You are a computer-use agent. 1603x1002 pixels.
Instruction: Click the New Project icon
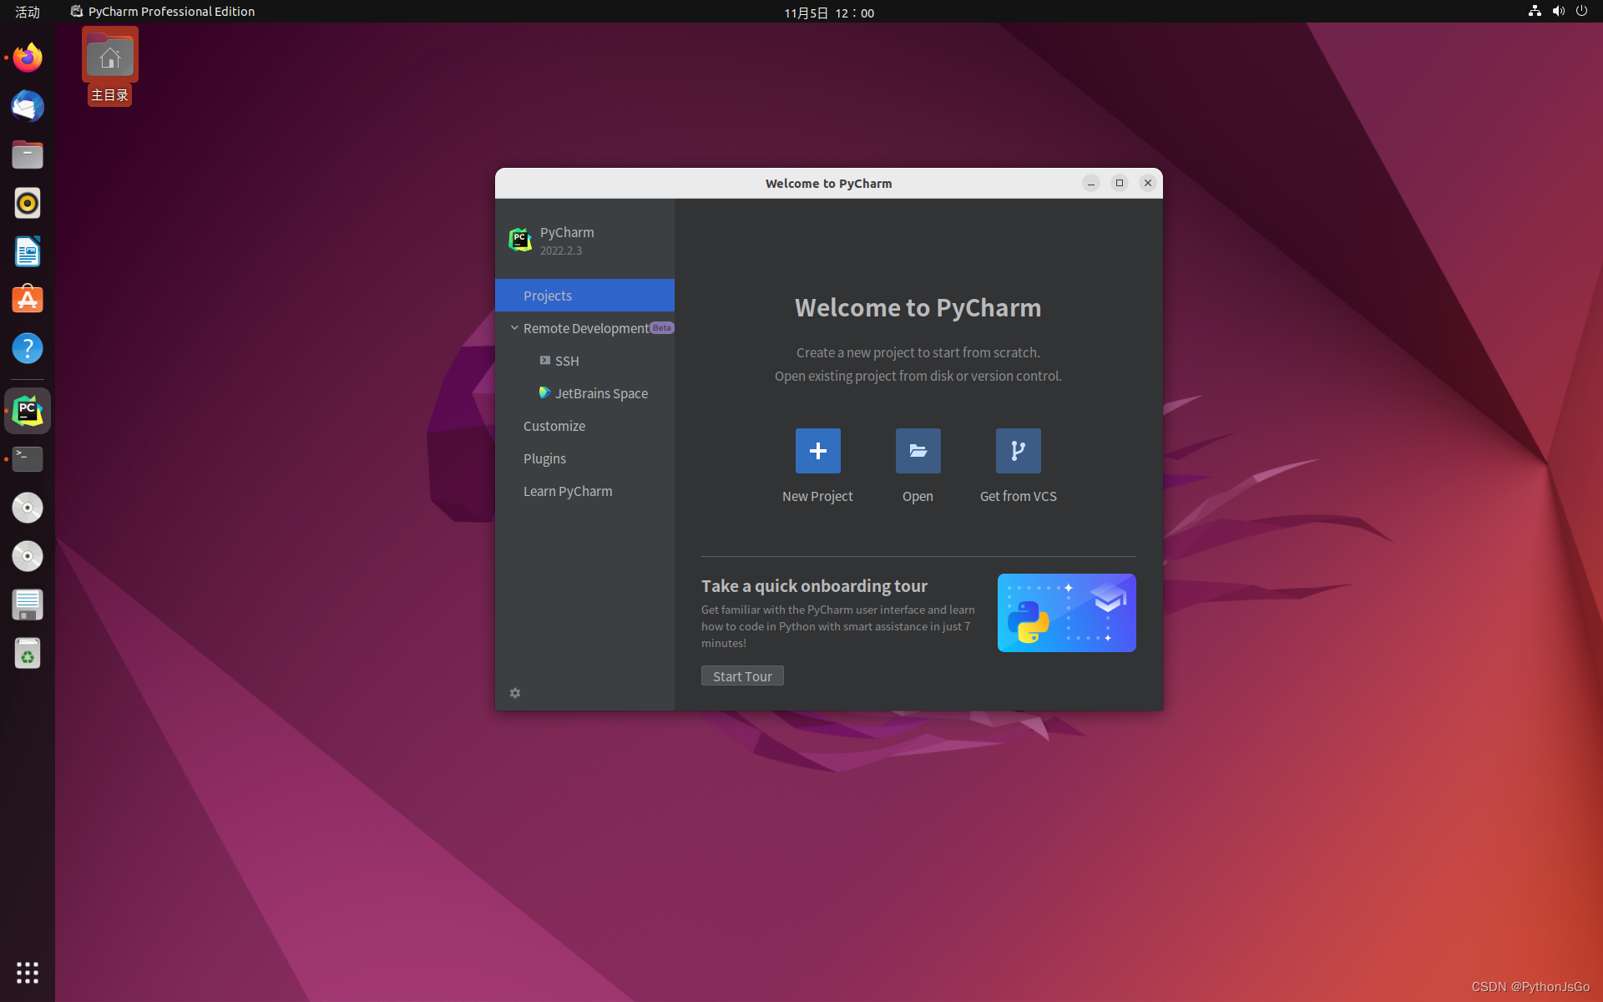817,450
